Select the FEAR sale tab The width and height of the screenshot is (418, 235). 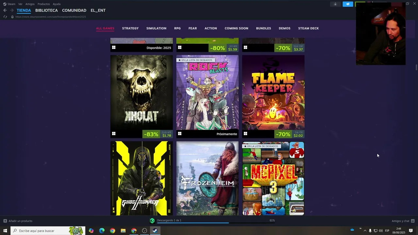pos(193,28)
